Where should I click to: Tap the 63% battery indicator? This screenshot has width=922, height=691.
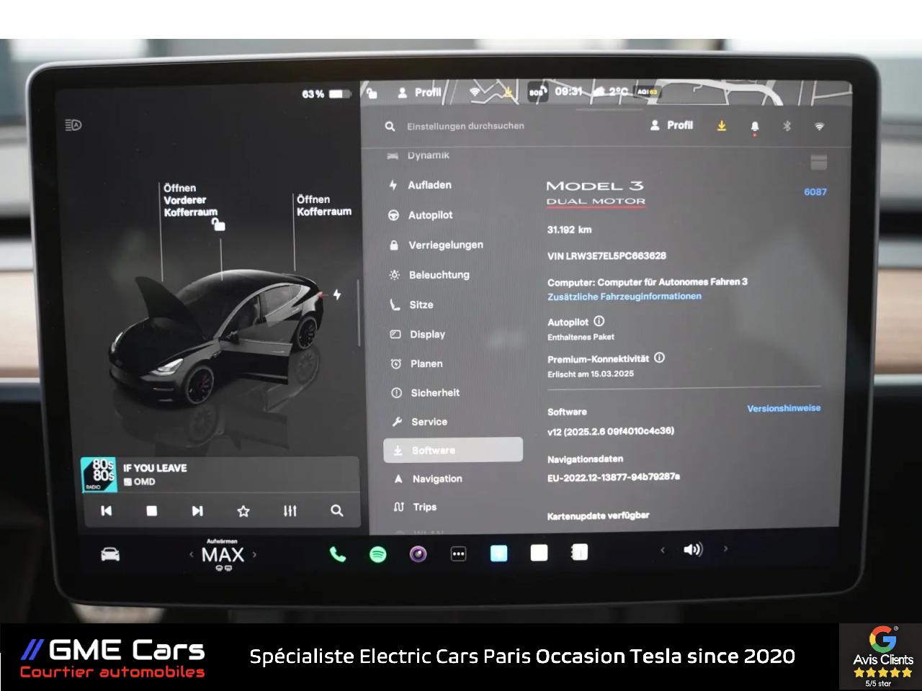click(327, 94)
